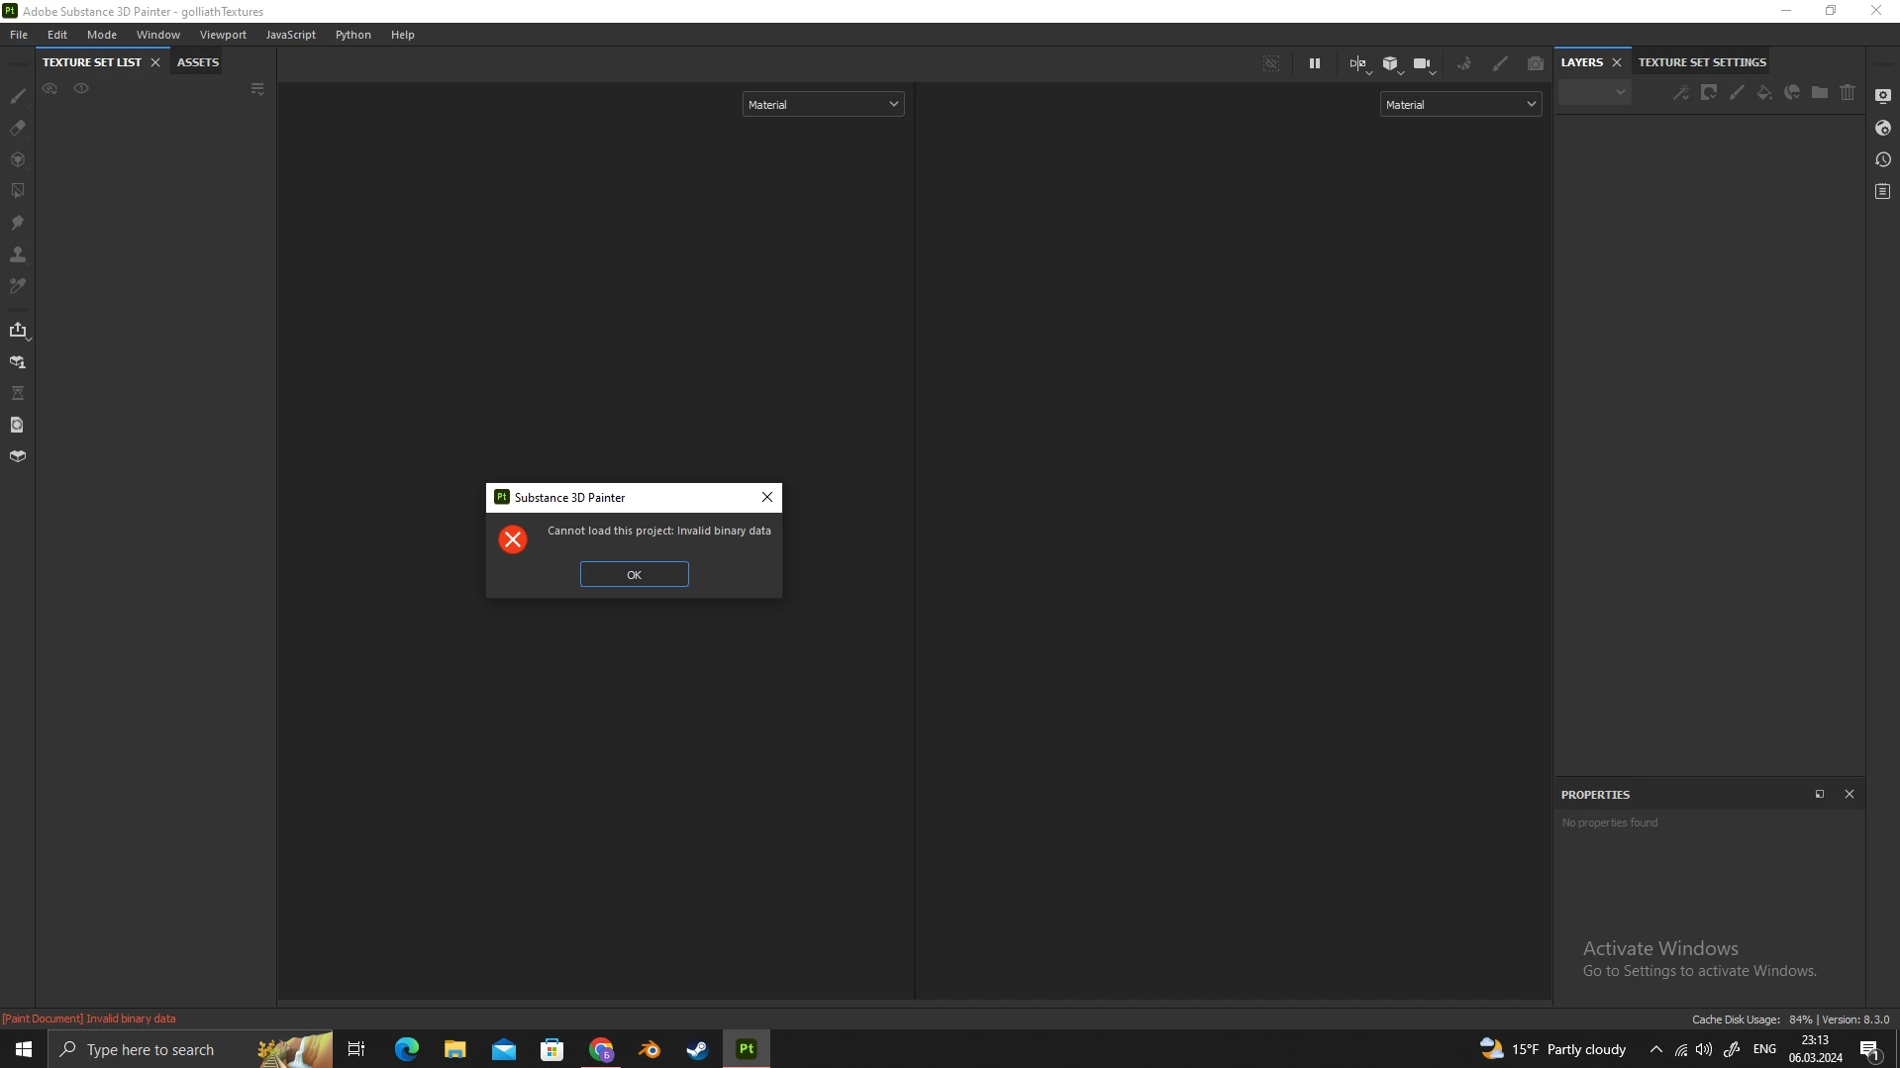Open the Send to export share icon
Screen dimensions: 1900x1068
pyautogui.click(x=18, y=331)
